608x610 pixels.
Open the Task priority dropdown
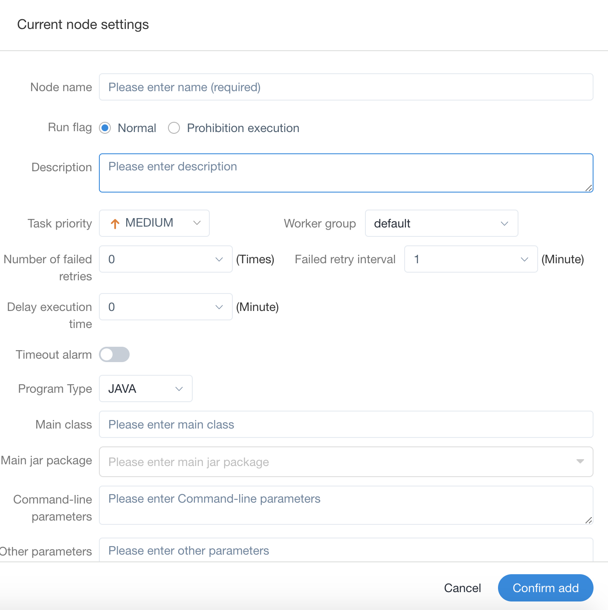coord(154,223)
